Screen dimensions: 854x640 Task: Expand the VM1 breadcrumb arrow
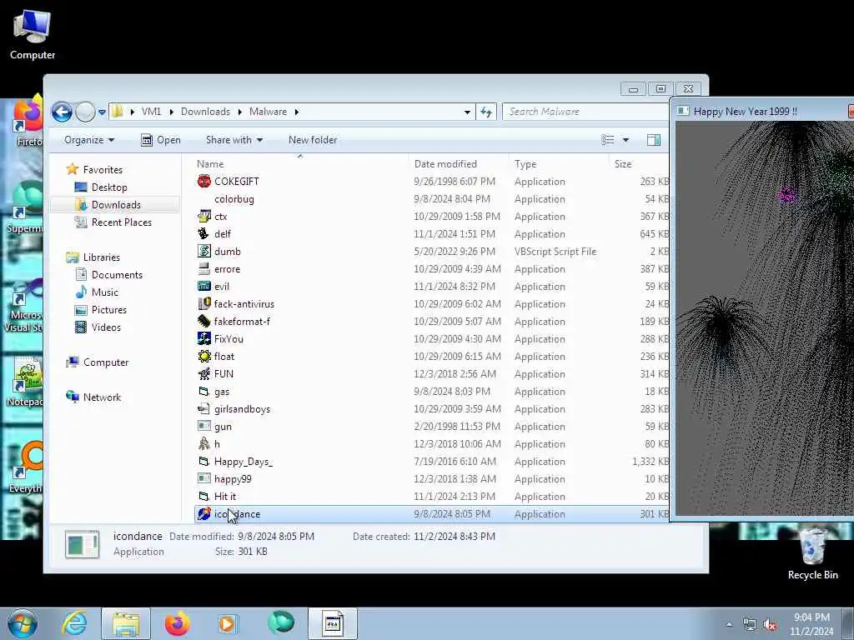171,112
